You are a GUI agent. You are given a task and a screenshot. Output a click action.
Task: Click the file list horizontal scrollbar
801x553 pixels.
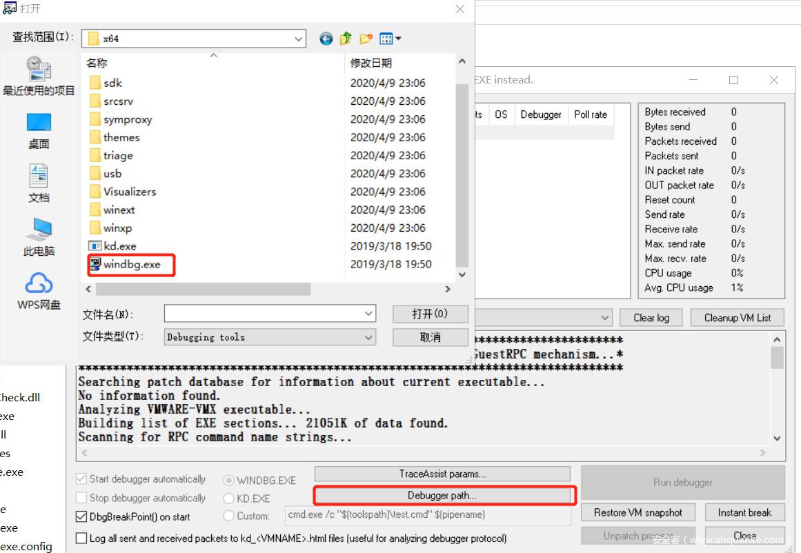tap(203, 289)
